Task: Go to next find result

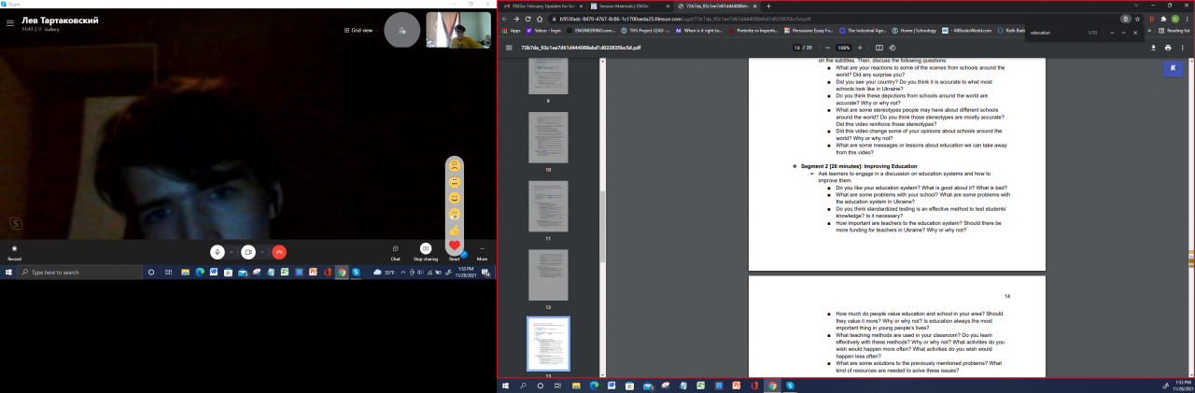Action: [x=1124, y=33]
